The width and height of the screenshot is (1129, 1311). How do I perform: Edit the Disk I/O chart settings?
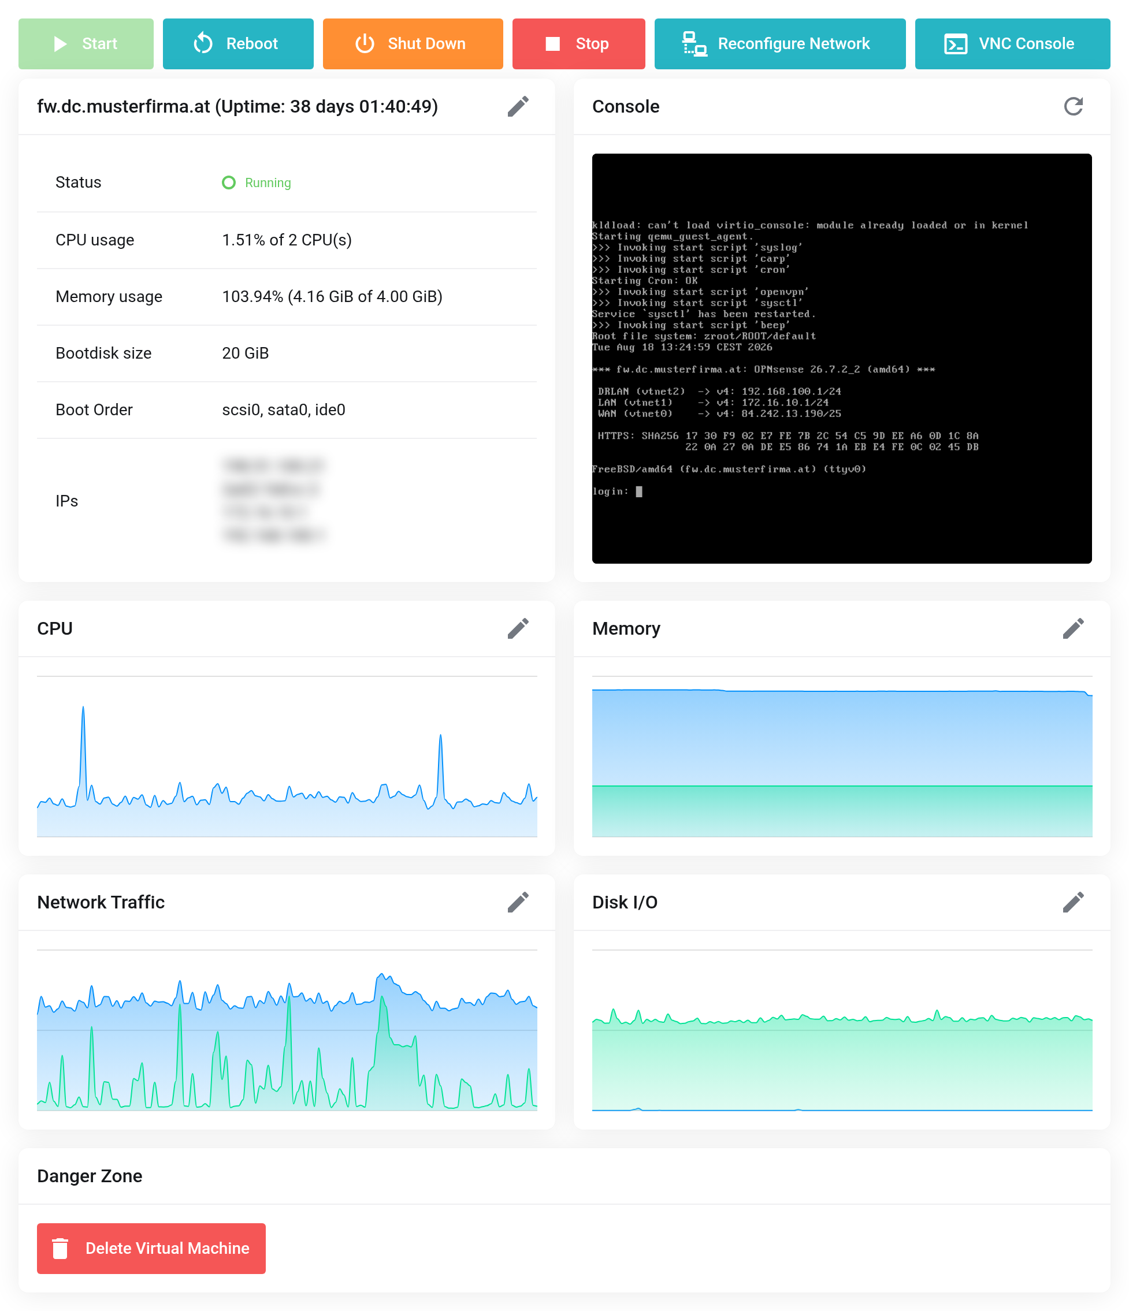tap(1074, 902)
